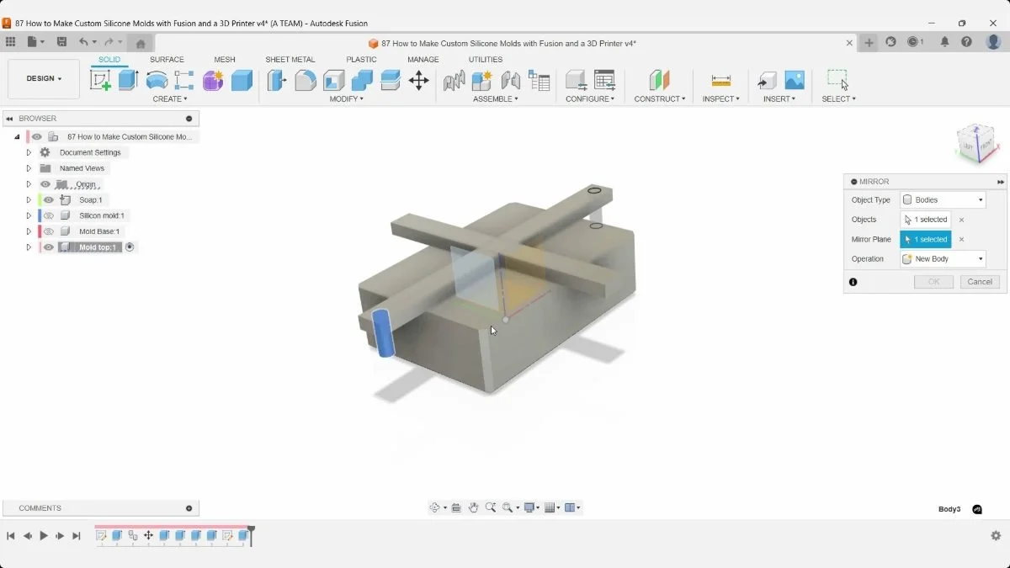Screen dimensions: 1010x568
Task: Jump timeline to the end
Action: 77,536
